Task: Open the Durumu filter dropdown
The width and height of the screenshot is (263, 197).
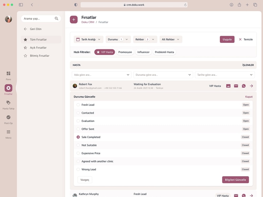Action: (118, 39)
